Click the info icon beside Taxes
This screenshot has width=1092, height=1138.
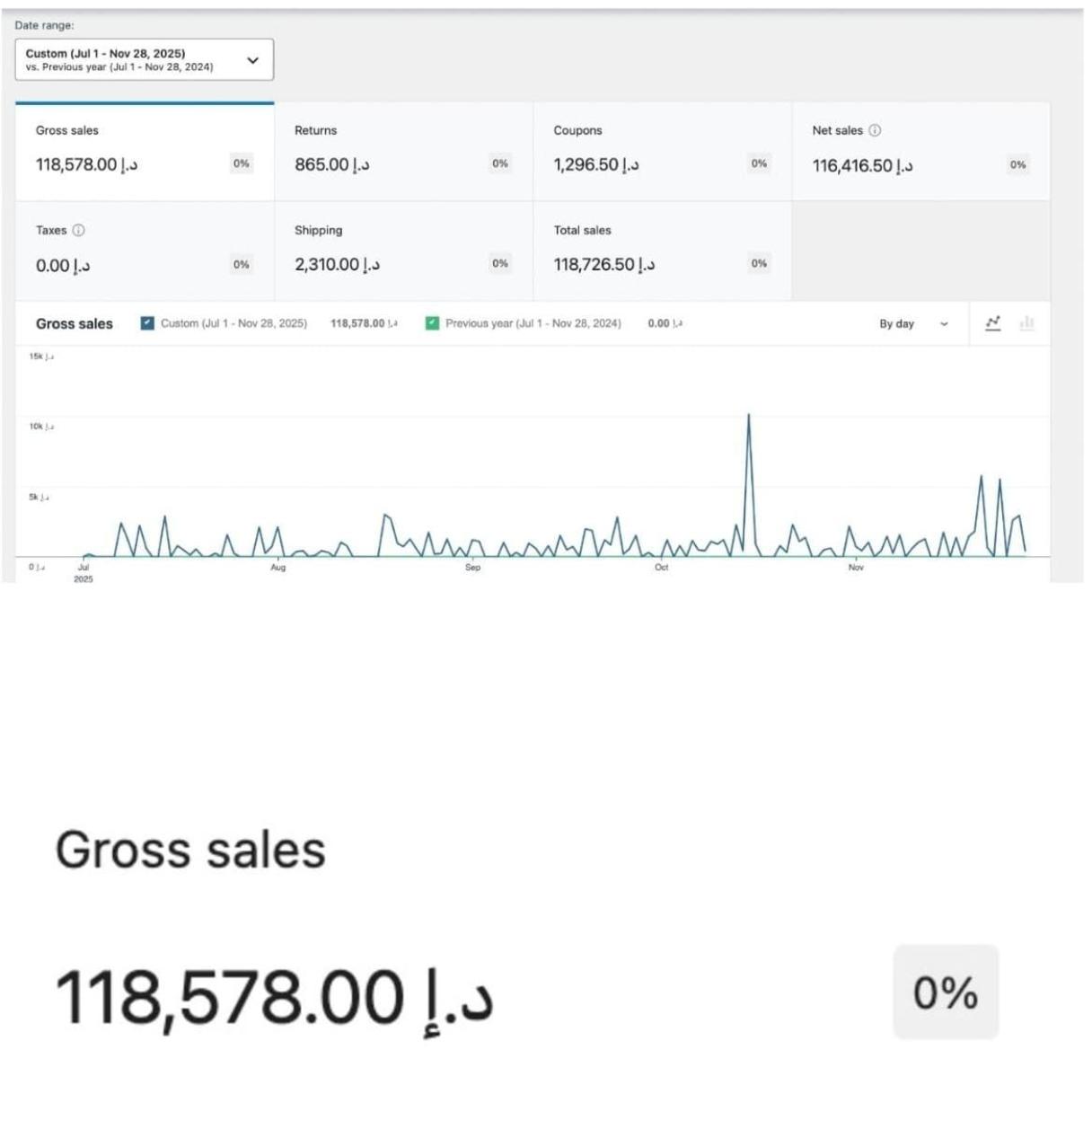click(x=79, y=230)
